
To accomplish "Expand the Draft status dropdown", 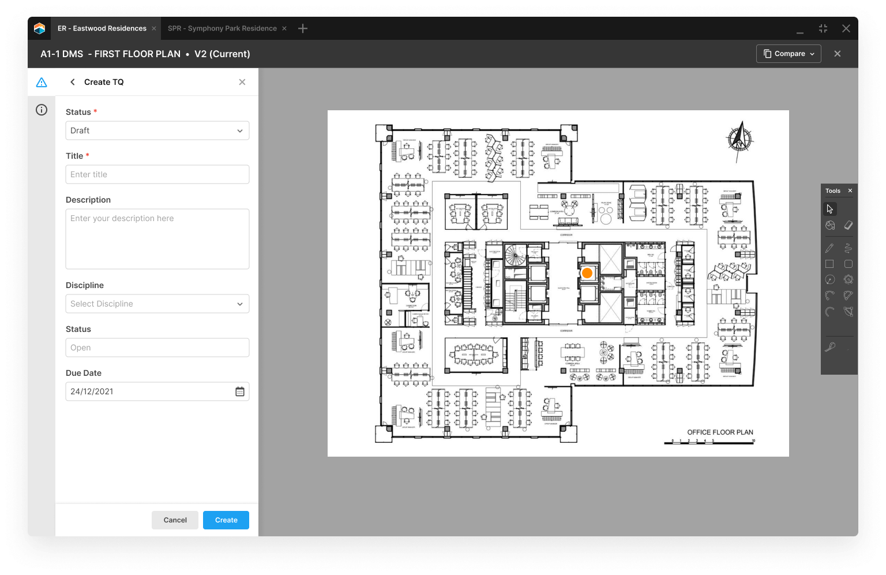I will point(157,130).
